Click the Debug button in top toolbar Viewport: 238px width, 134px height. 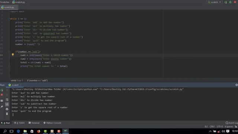coord(230,2)
